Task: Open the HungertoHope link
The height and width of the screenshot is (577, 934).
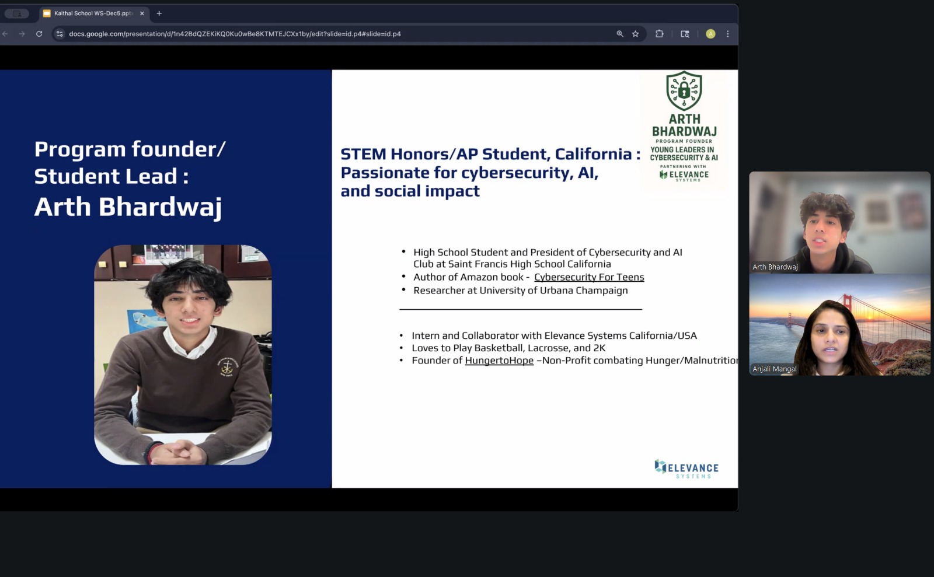Action: click(x=499, y=361)
